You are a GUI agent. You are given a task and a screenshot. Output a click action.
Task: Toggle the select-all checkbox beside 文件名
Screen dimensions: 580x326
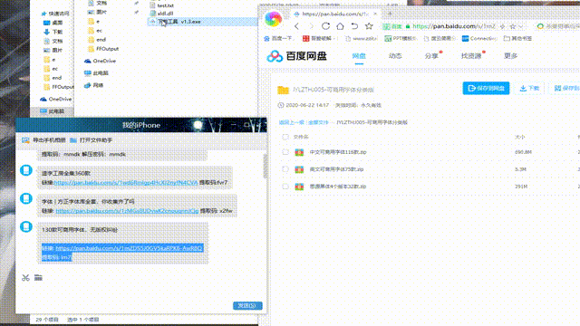pos(285,137)
